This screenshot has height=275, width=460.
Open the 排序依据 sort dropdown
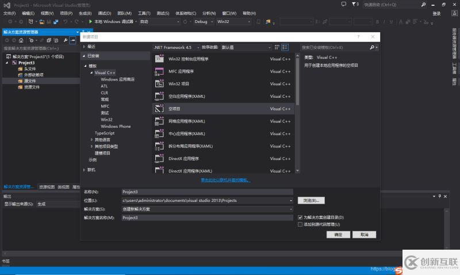pyautogui.click(x=246, y=47)
